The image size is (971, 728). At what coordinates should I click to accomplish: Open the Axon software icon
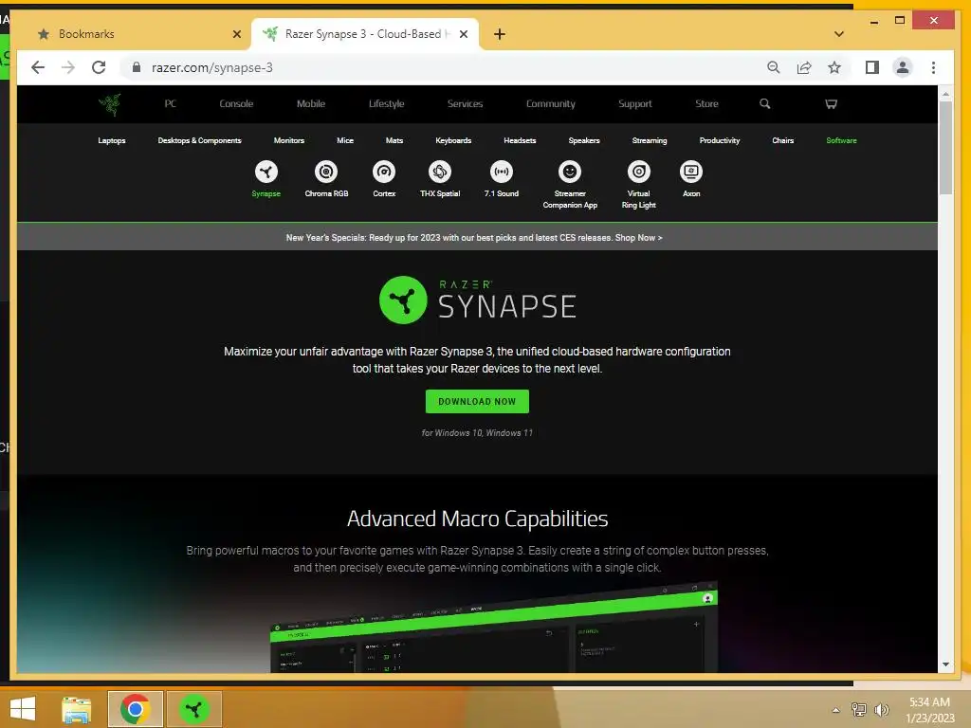[x=691, y=173]
